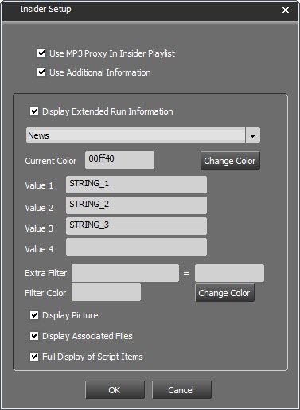Click the Extra Filter name field
This screenshot has width=300, height=410.
pyautogui.click(x=125, y=273)
